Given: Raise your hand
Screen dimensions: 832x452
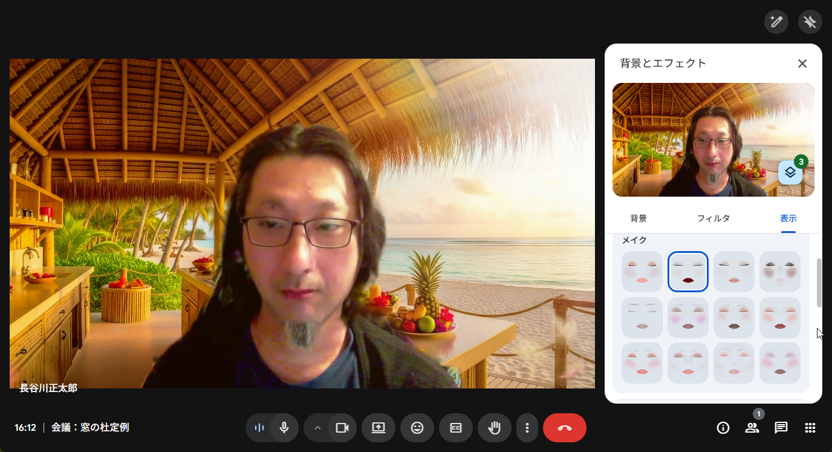Looking at the screenshot, I should point(495,428).
